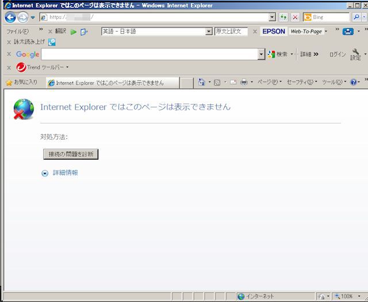Click the Google logo on the toolbar
The image size is (368, 302).
pos(28,55)
